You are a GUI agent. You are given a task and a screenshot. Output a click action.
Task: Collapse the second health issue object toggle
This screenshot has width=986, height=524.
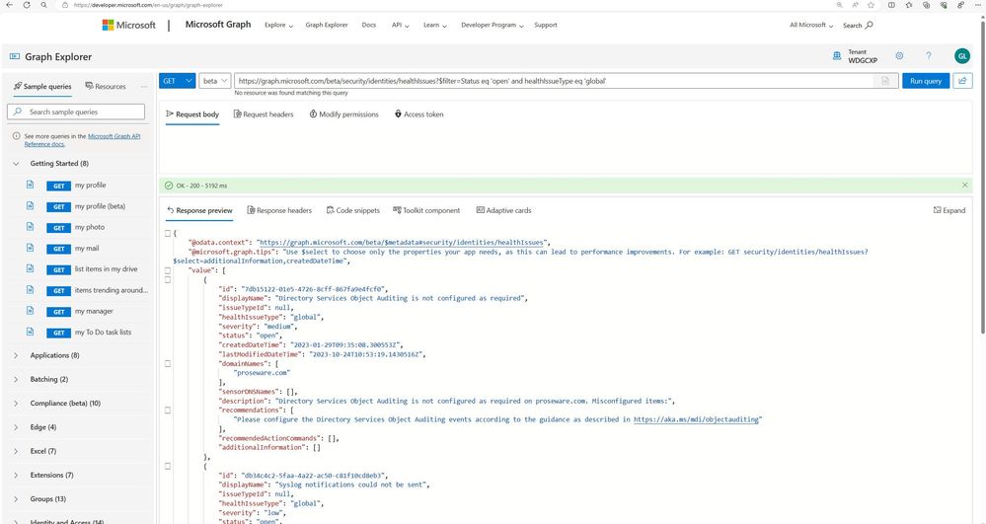pyautogui.click(x=168, y=466)
